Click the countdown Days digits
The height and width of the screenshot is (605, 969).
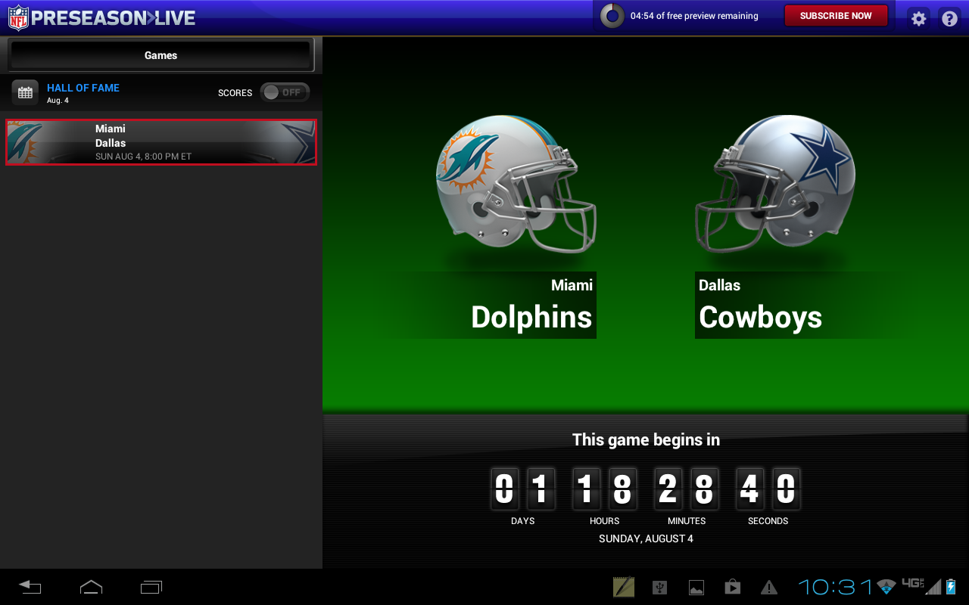pos(522,489)
